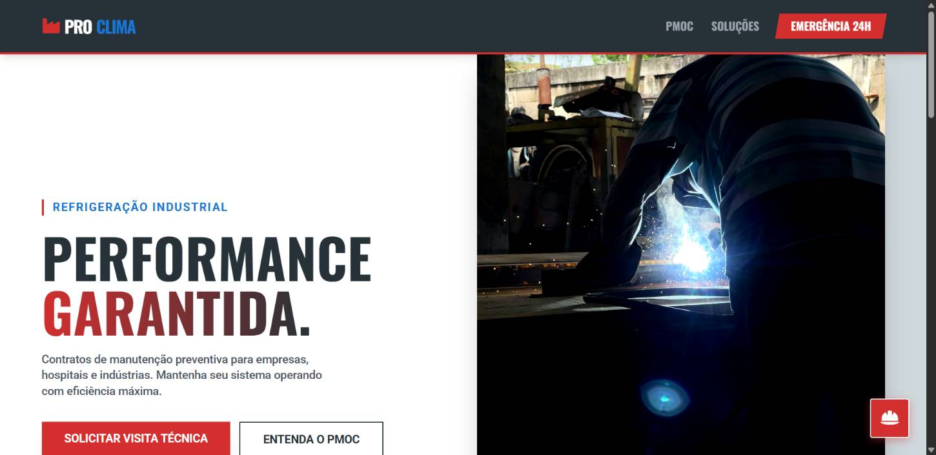This screenshot has height=455, width=936.
Task: Open the SOLUÇÕES navigation item
Action: click(x=735, y=26)
